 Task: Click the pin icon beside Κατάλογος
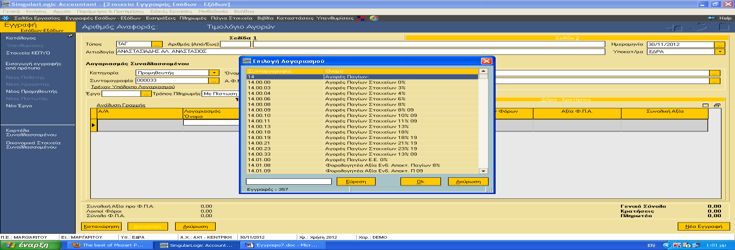[x=71, y=36]
